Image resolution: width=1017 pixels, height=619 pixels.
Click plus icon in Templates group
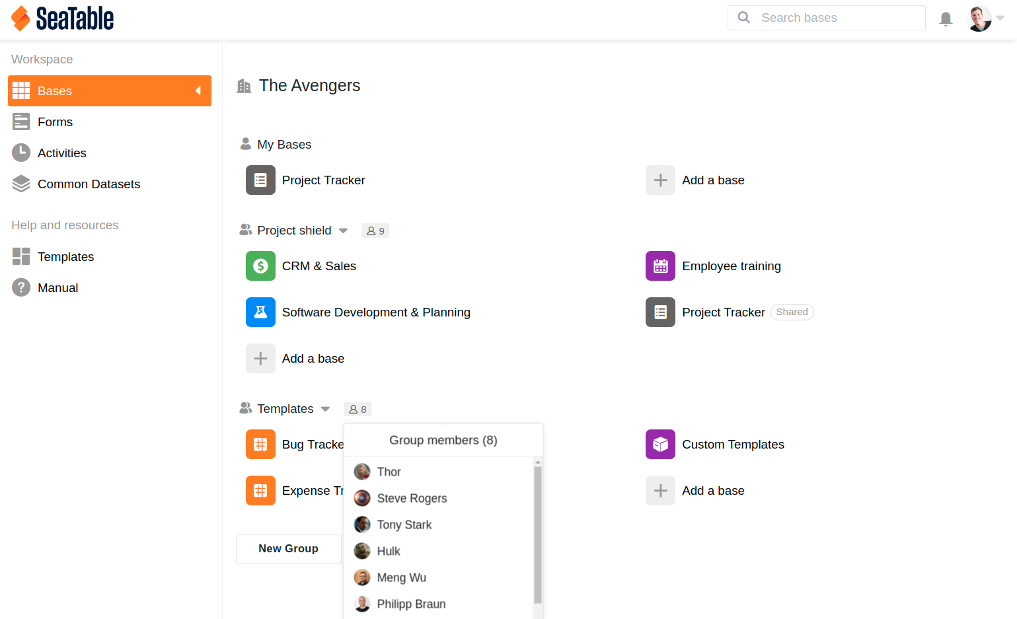660,490
